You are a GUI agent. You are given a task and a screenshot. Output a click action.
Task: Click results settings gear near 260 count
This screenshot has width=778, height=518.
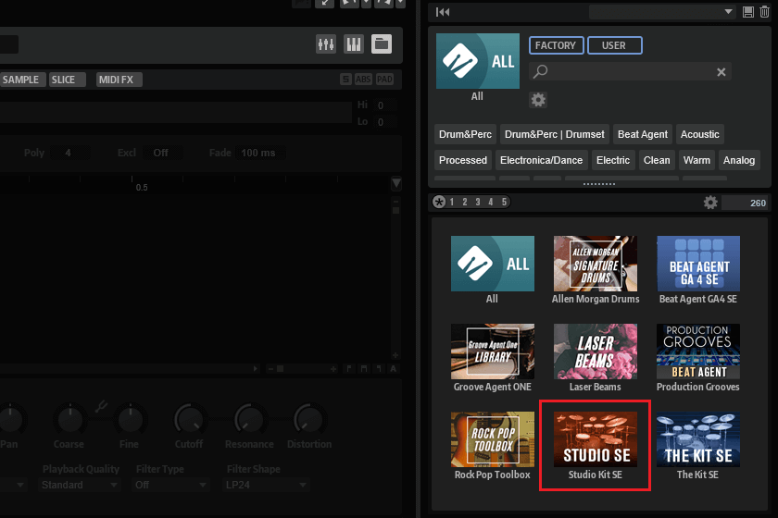point(710,203)
